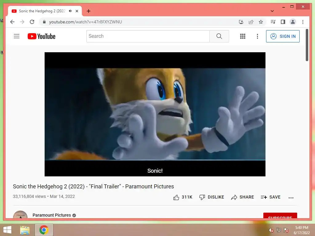Screen dimensions: 315x236
Task: Click the page vertical scrollbar
Action: [x=307, y=45]
